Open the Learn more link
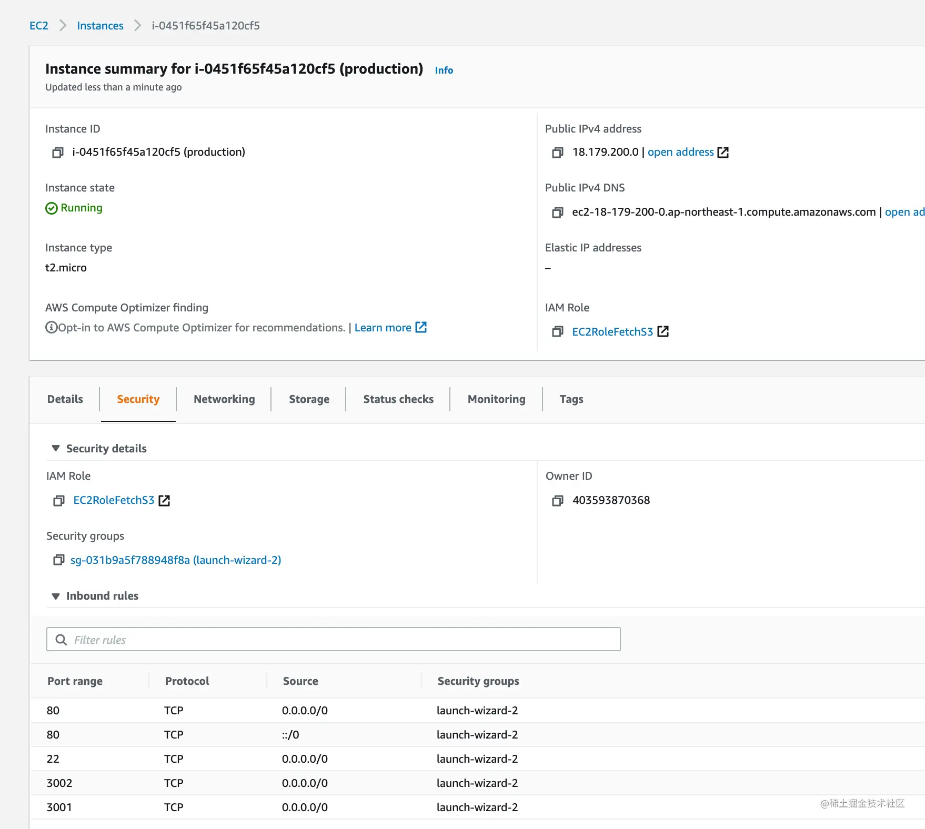The height and width of the screenshot is (829, 925). pyautogui.click(x=383, y=328)
